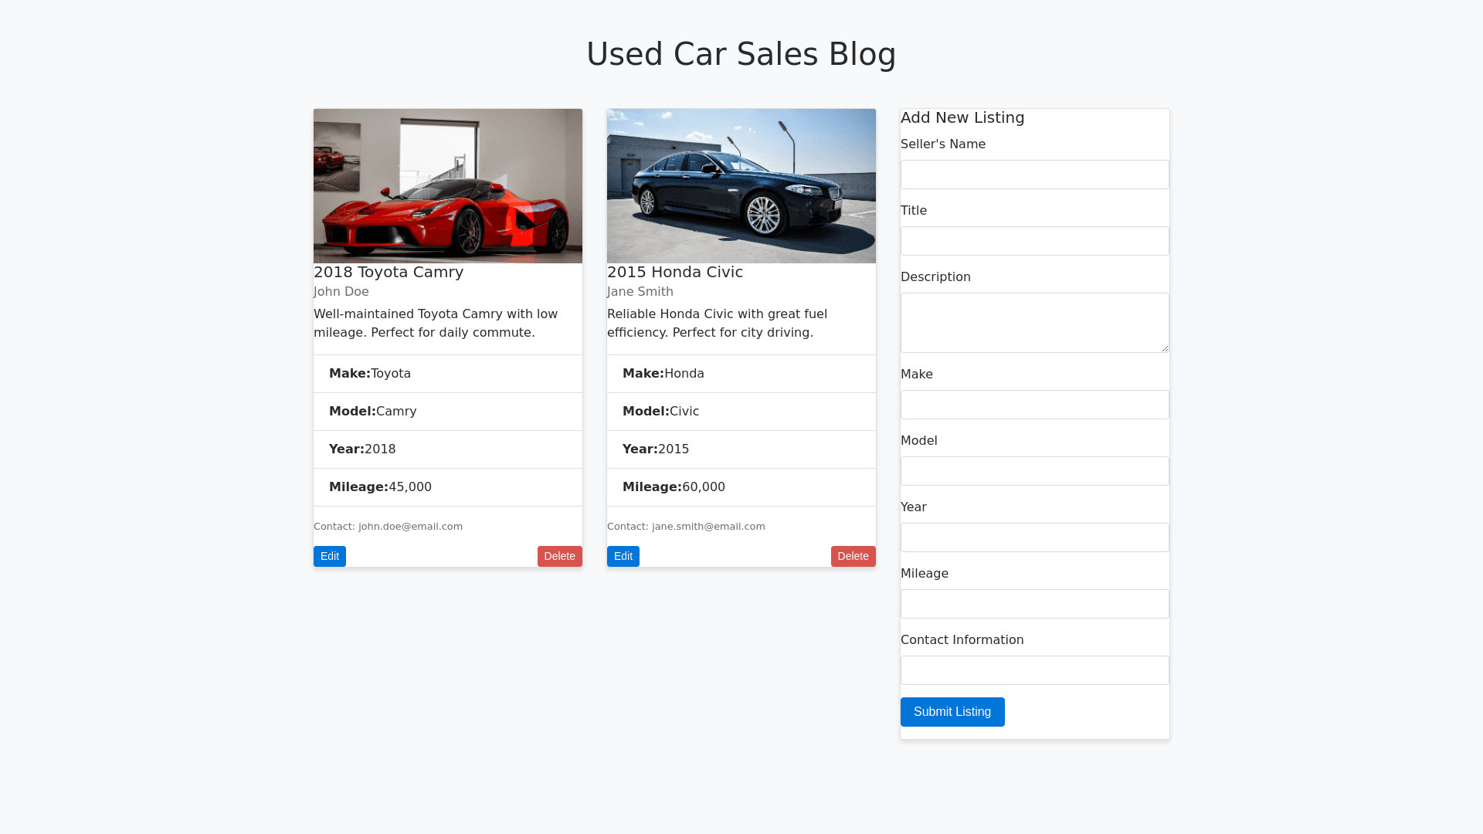Click the john.doe@email.com contact text
Viewport: 1483px width, 834px height.
coord(410,527)
